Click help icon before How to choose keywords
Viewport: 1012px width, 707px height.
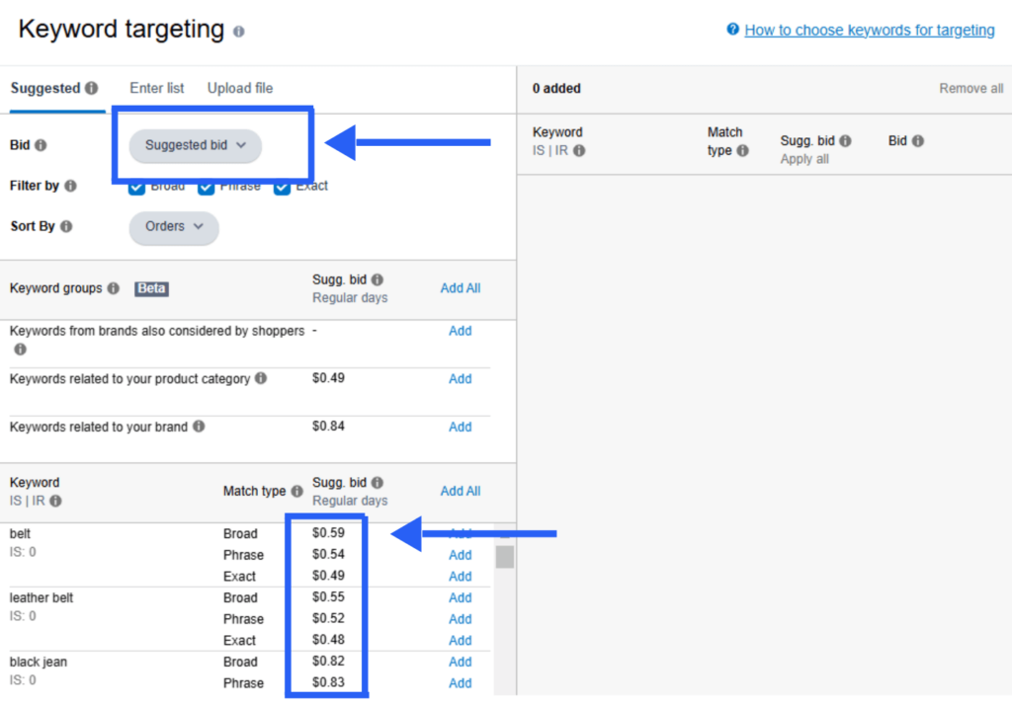732,30
